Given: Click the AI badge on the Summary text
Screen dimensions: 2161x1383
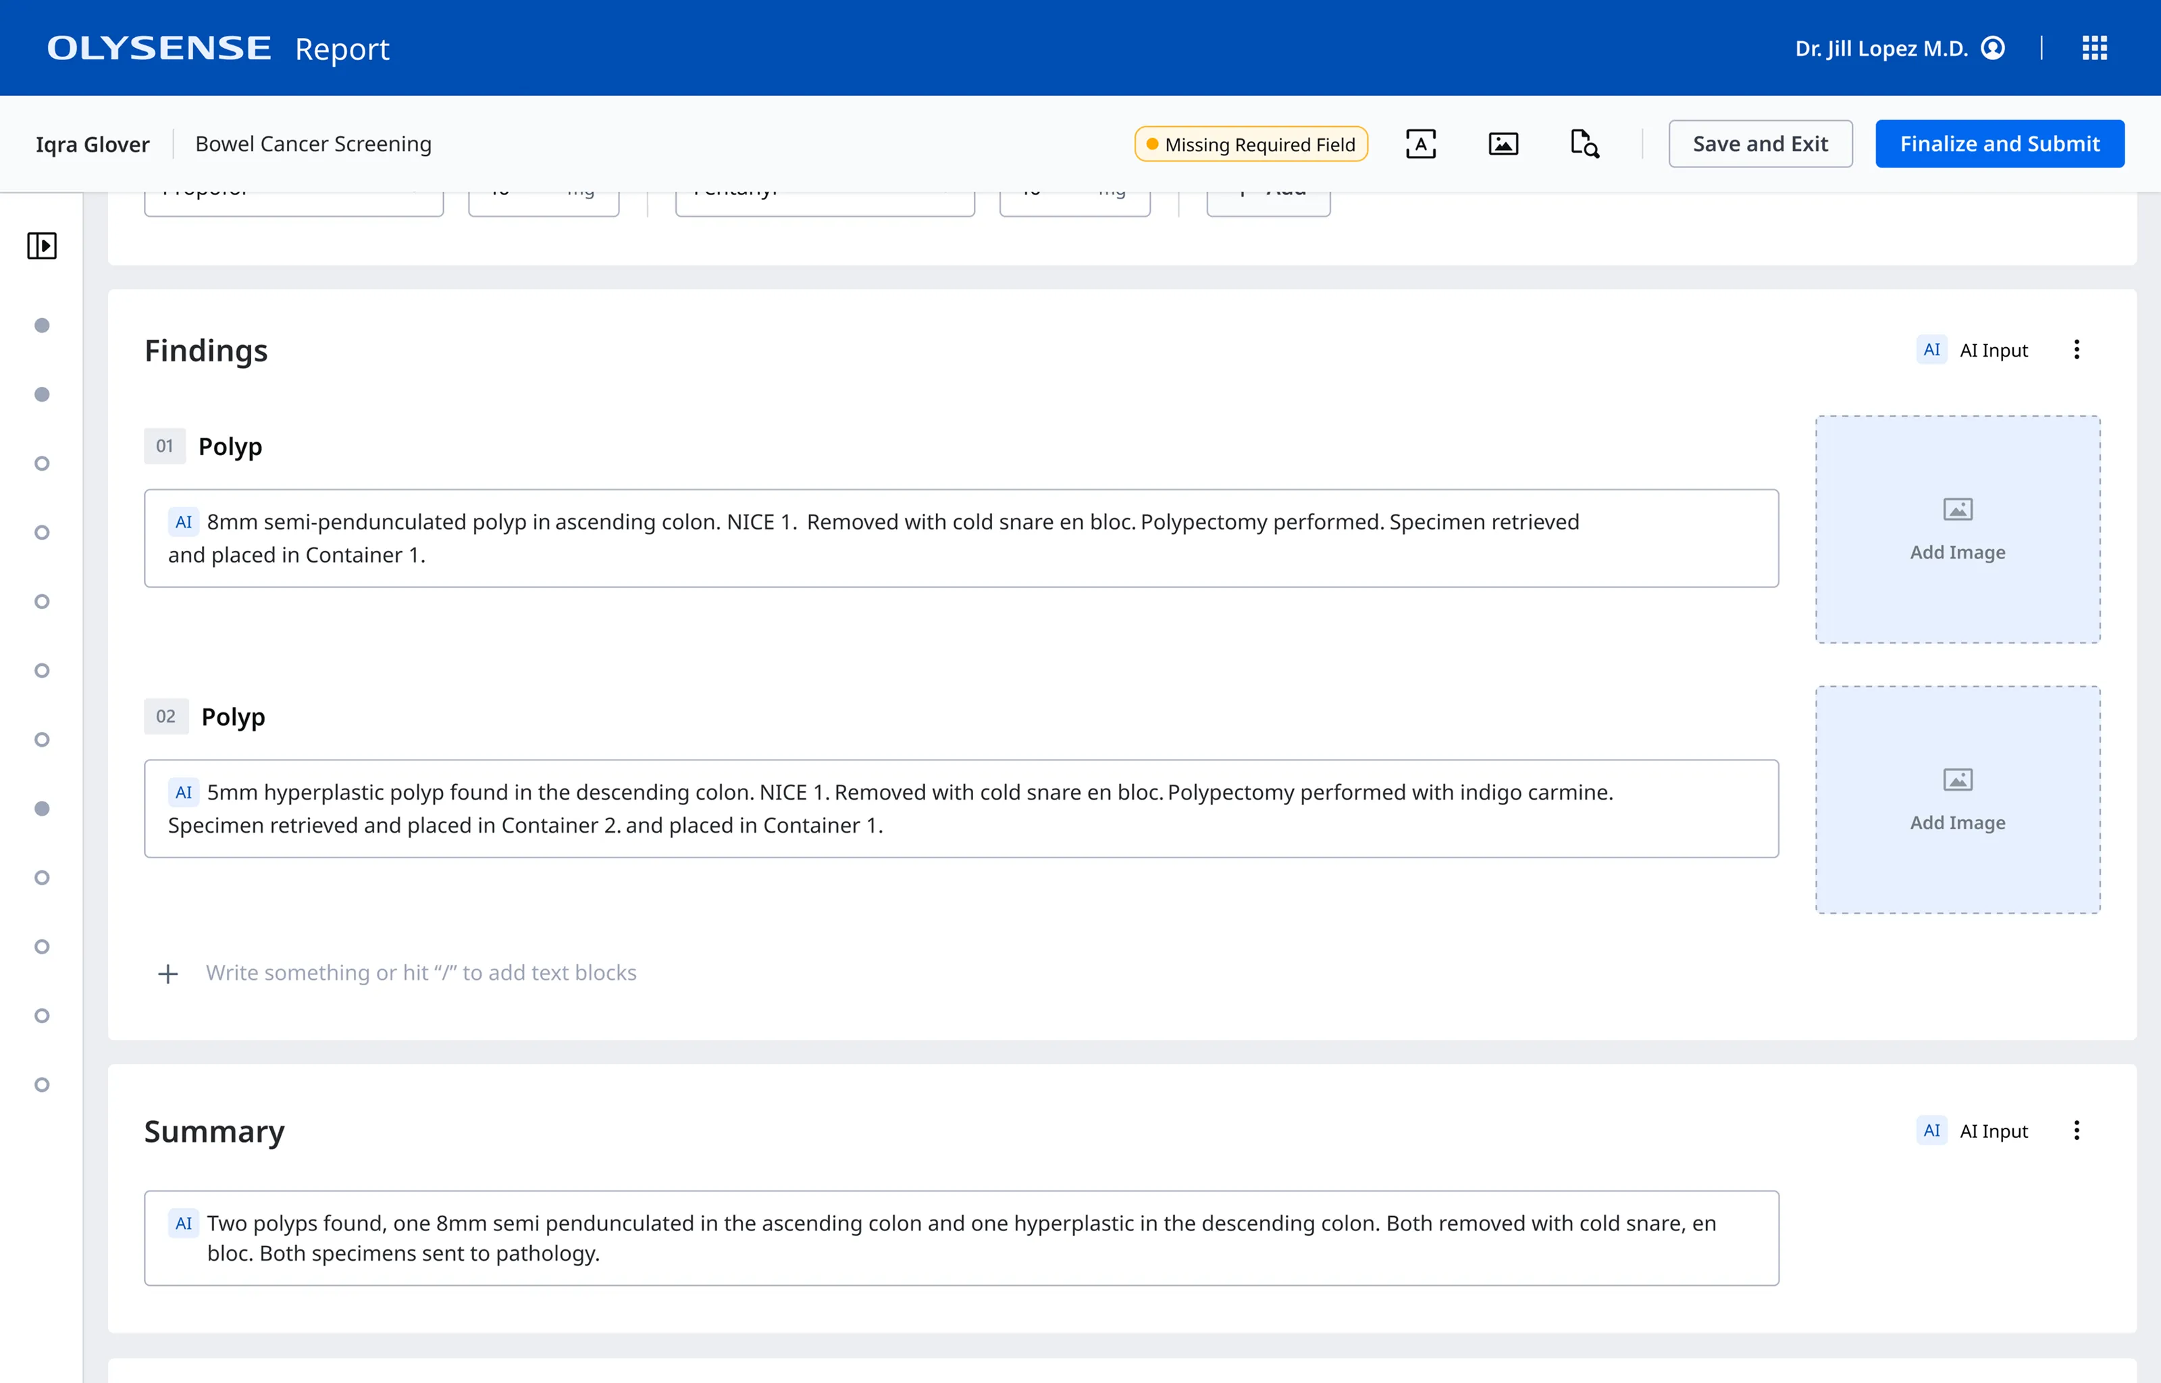Looking at the screenshot, I should coord(184,1222).
